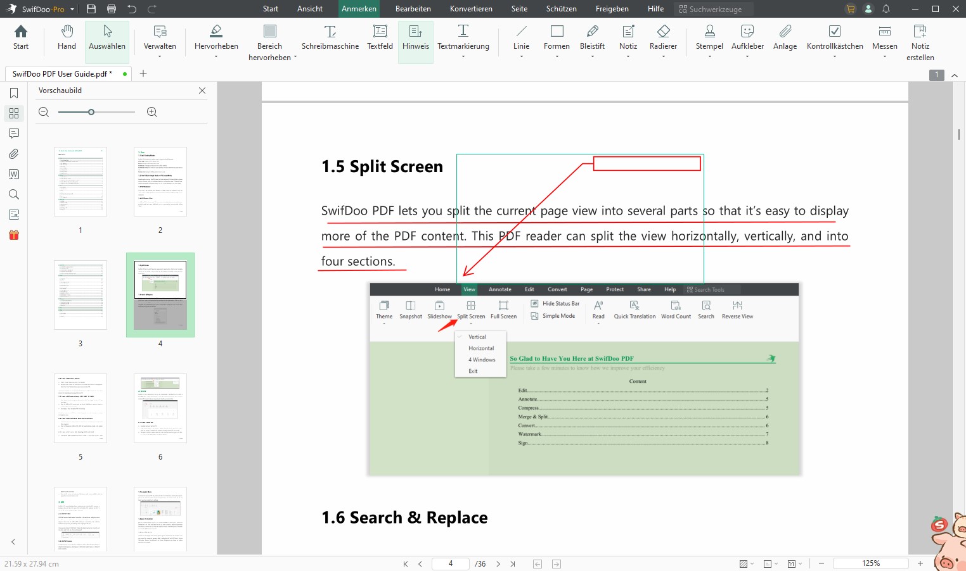Toggle the thumbnail grid sidebar panel

14,113
